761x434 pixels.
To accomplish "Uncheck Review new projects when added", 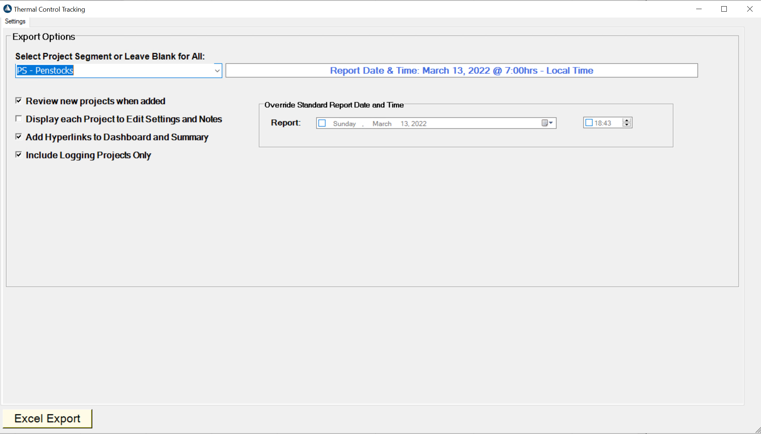I will click(19, 101).
